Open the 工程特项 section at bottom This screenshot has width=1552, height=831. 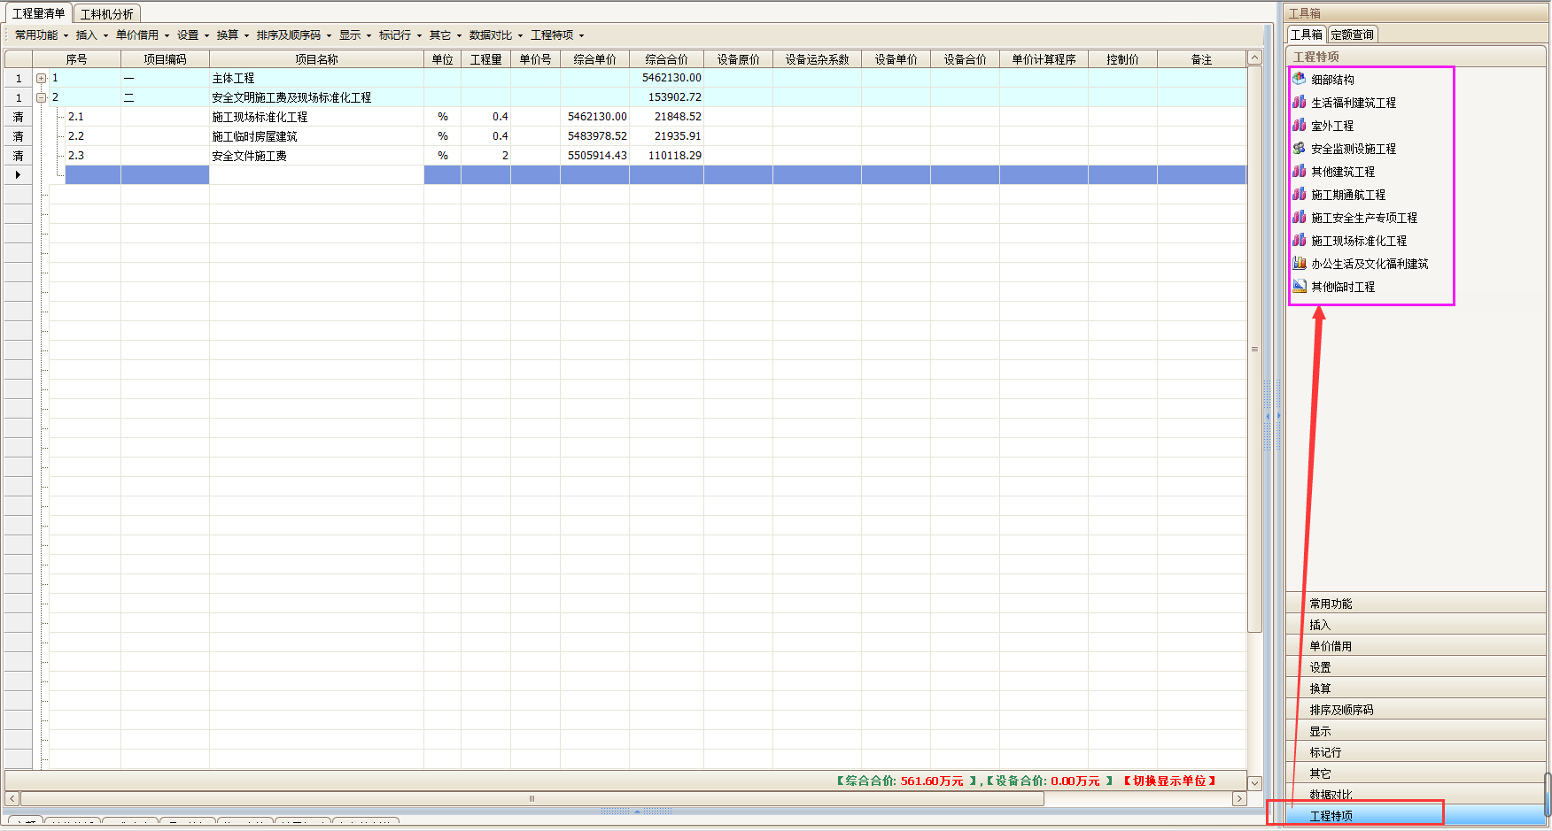click(x=1331, y=815)
